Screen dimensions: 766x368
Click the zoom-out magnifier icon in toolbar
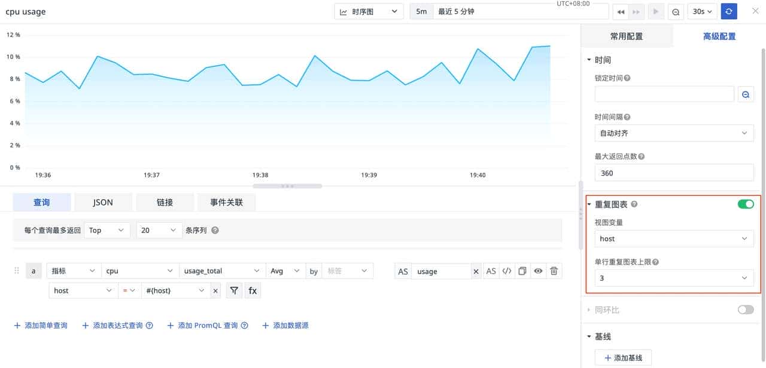676,11
